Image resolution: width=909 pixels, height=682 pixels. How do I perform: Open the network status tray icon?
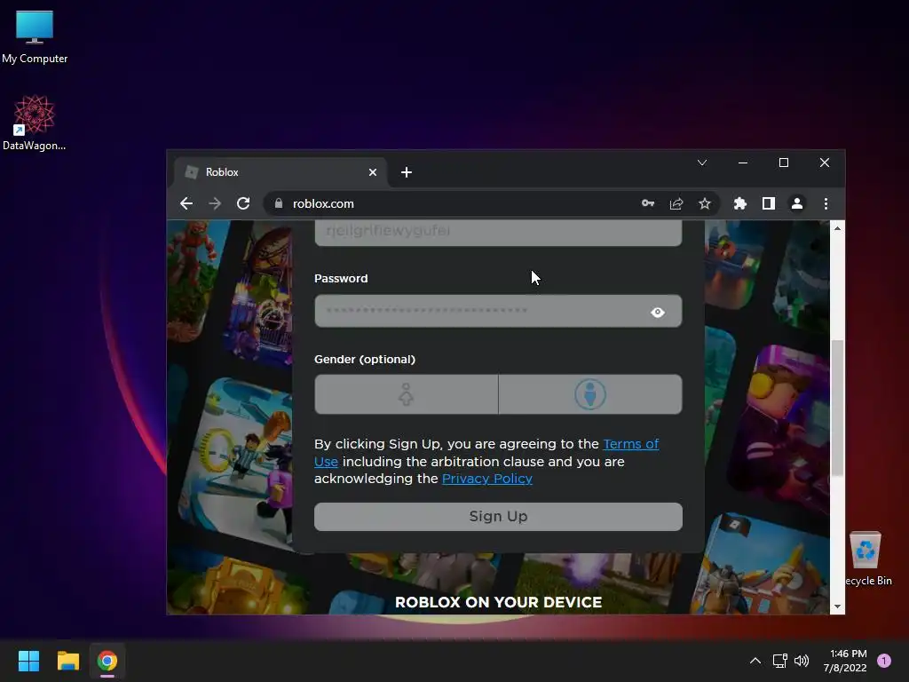779,661
